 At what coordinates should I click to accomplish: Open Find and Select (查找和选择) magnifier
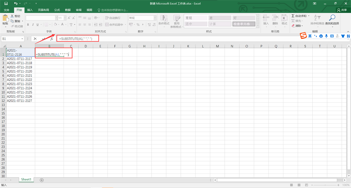coord(332,18)
